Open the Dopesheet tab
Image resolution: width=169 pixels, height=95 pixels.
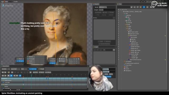pyautogui.click(x=6, y=66)
